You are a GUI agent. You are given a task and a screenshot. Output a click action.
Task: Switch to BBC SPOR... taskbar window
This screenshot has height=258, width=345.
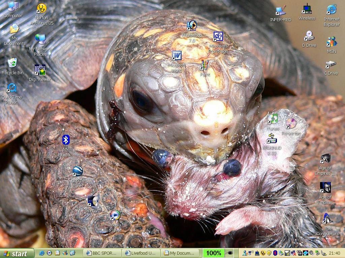coord(102,253)
